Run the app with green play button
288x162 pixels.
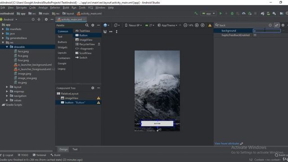[x=220, y=13]
